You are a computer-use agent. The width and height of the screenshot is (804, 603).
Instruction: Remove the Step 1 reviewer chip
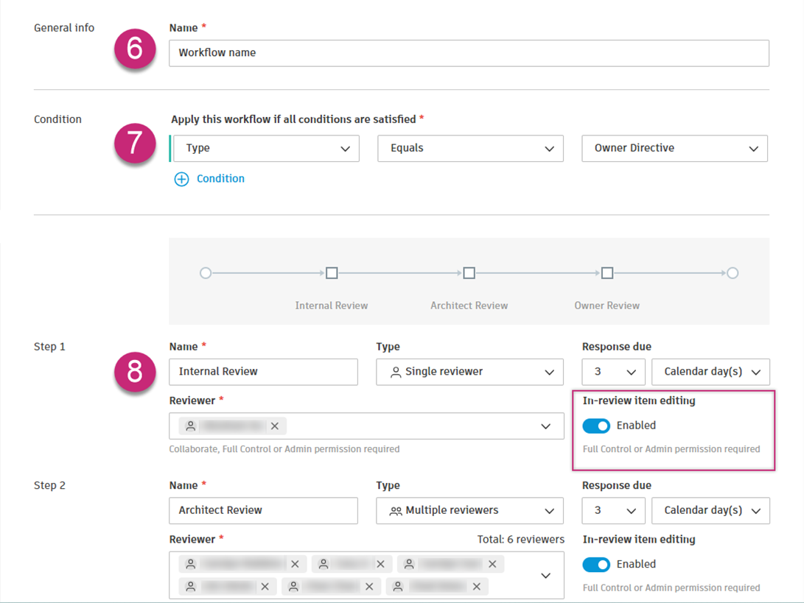[x=275, y=426]
